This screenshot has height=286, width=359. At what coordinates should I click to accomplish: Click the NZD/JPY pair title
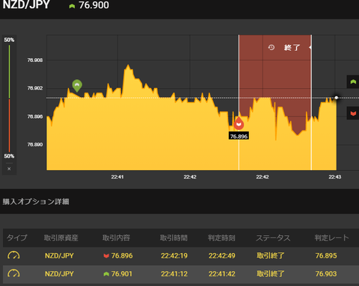[26, 4]
